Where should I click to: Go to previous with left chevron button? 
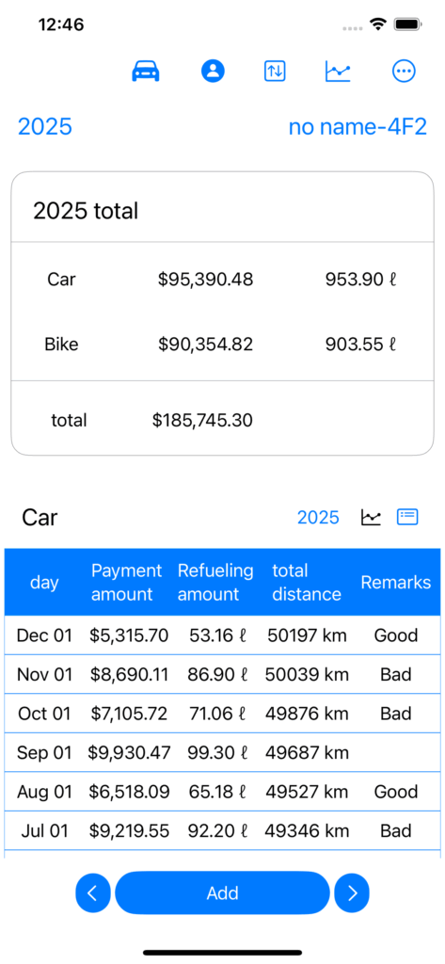pos(93,892)
